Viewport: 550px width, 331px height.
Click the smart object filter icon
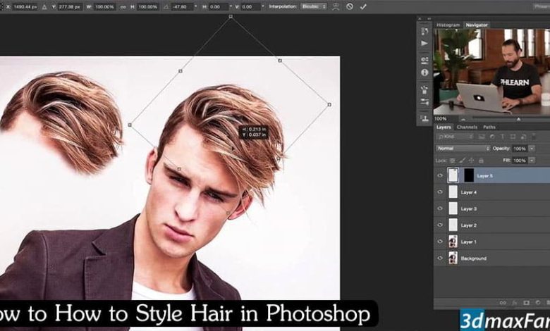click(x=523, y=137)
